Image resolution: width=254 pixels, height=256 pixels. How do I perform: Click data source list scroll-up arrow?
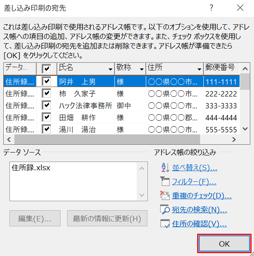[142, 168]
